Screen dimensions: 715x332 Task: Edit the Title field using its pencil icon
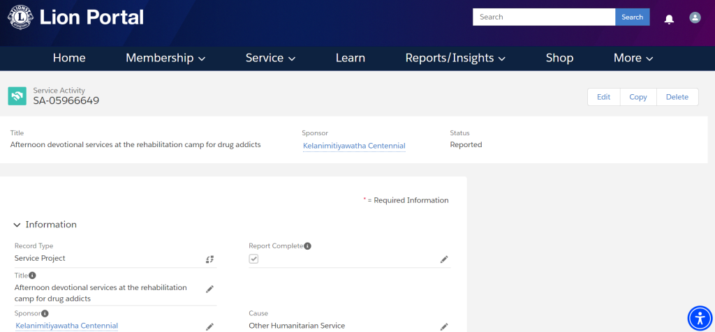point(209,289)
